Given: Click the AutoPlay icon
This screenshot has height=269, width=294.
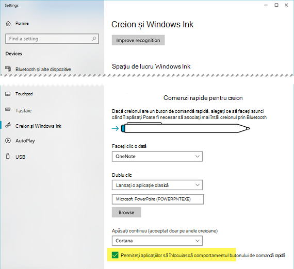Looking at the screenshot, I should pos(8,141).
